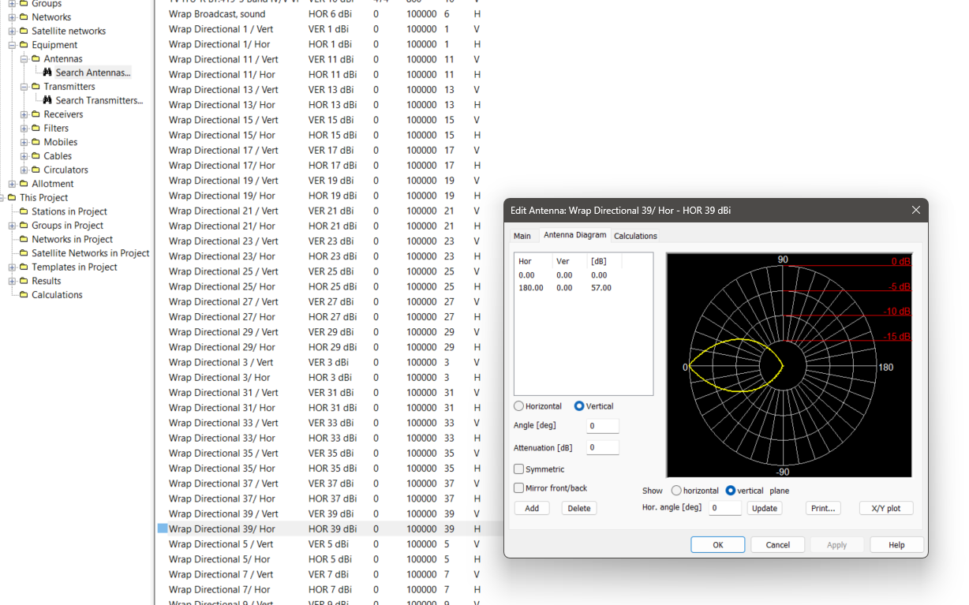The width and height of the screenshot is (969, 605).
Task: Expand the Cables tree node
Action: point(24,156)
